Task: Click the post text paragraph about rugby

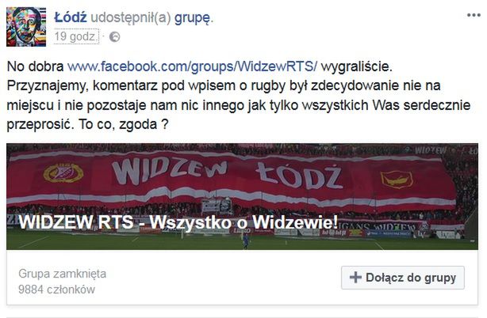Action: pos(239,96)
